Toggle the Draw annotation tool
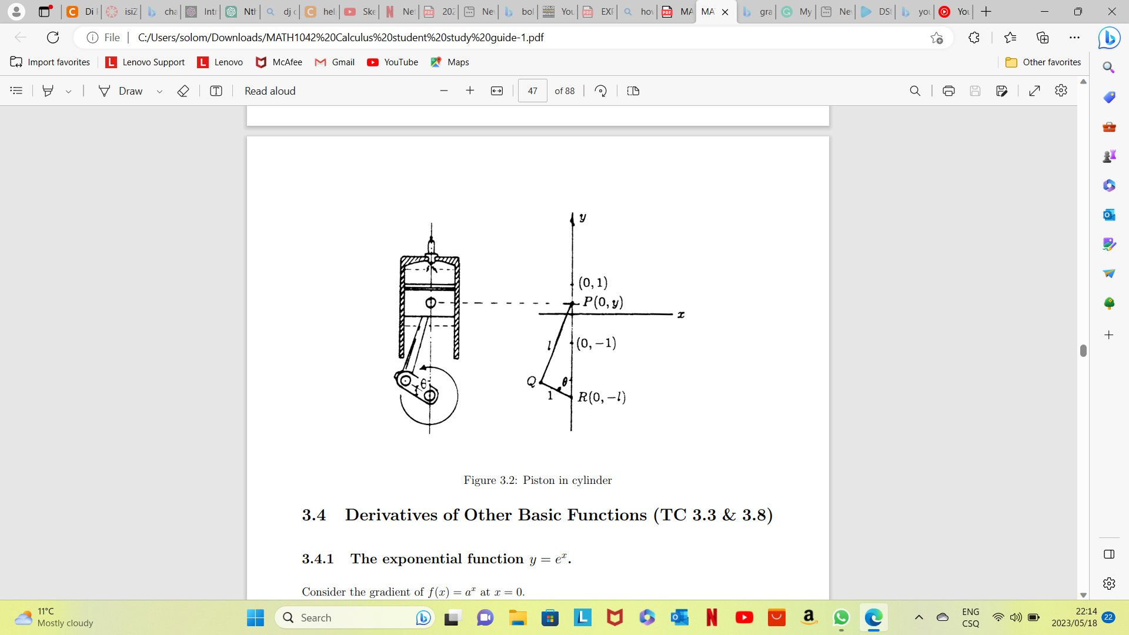The height and width of the screenshot is (635, 1129). (x=122, y=91)
